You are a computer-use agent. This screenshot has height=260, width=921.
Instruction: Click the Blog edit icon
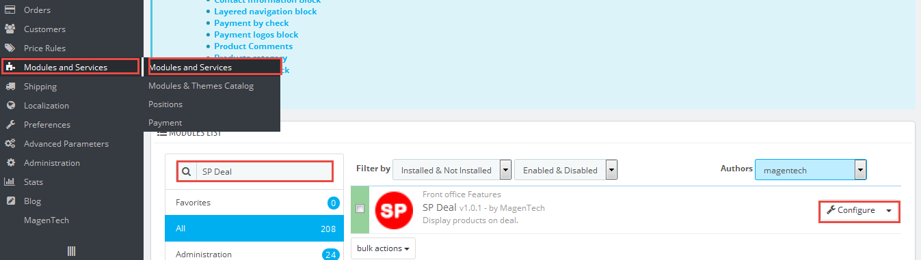pos(10,201)
